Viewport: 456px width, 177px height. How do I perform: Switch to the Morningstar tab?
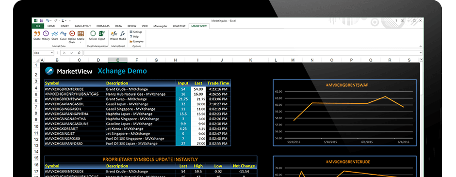[x=160, y=26]
